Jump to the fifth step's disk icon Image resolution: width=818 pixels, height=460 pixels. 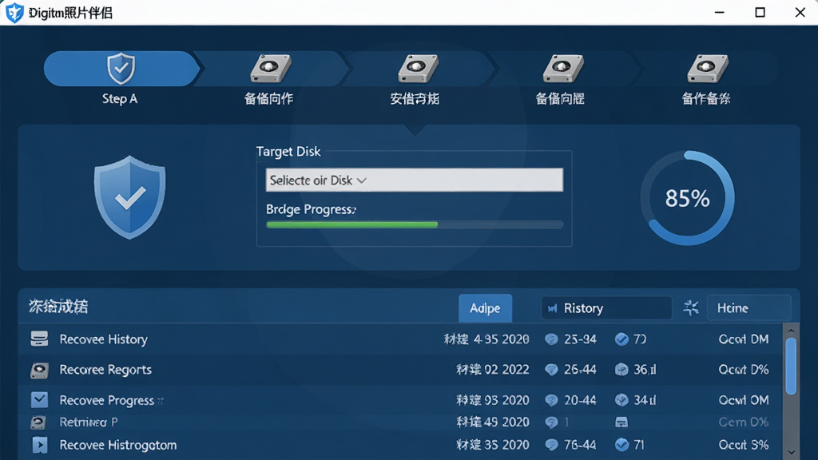(x=707, y=69)
